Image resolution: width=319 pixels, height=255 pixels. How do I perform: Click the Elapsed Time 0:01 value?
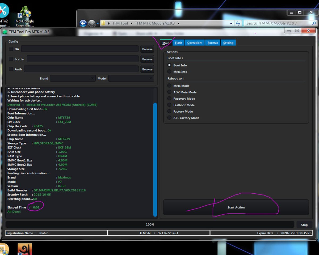tap(36, 207)
